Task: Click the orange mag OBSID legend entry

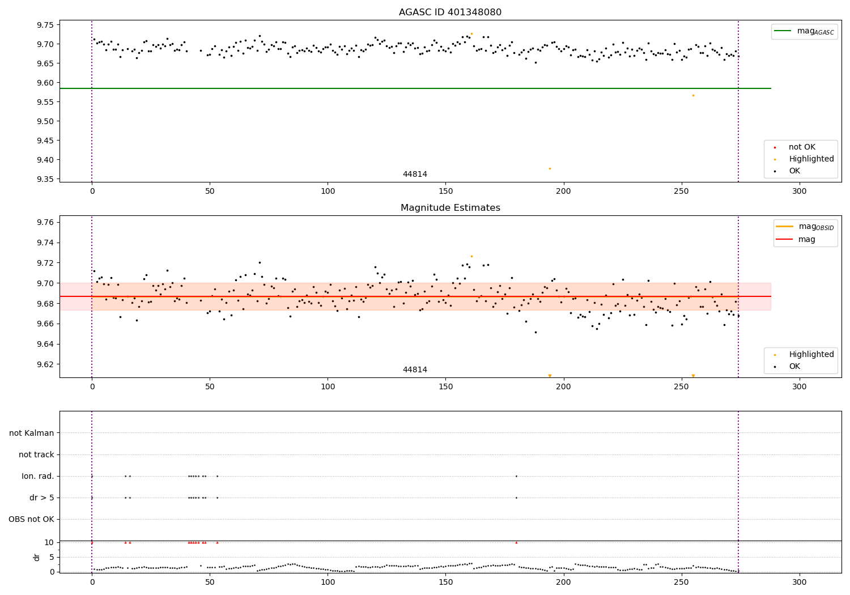Action: [804, 227]
